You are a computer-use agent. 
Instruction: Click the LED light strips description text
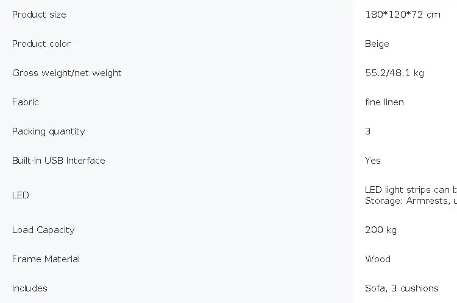pyautogui.click(x=411, y=190)
